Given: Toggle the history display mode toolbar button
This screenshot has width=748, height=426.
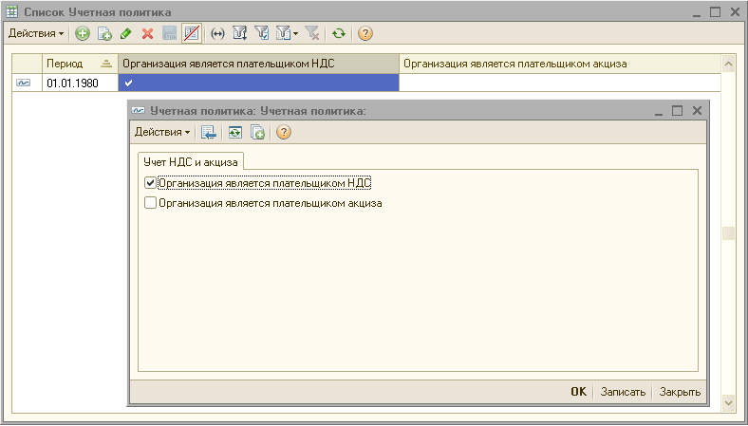Looking at the screenshot, I should point(192,34).
